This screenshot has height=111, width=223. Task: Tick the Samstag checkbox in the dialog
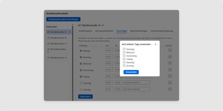[x=124, y=62]
